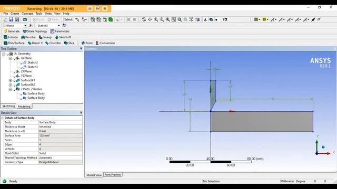The image size is (337, 189).
Task: Go to Previous View (green magnifier)
Action: [x=180, y=19]
